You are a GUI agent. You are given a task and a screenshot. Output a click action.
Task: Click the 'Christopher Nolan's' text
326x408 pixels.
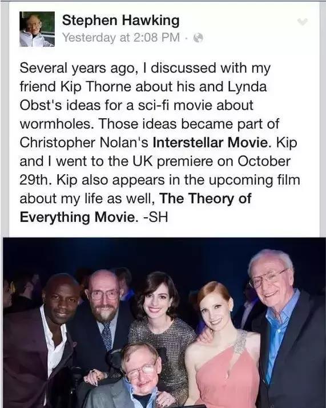tap(84, 143)
